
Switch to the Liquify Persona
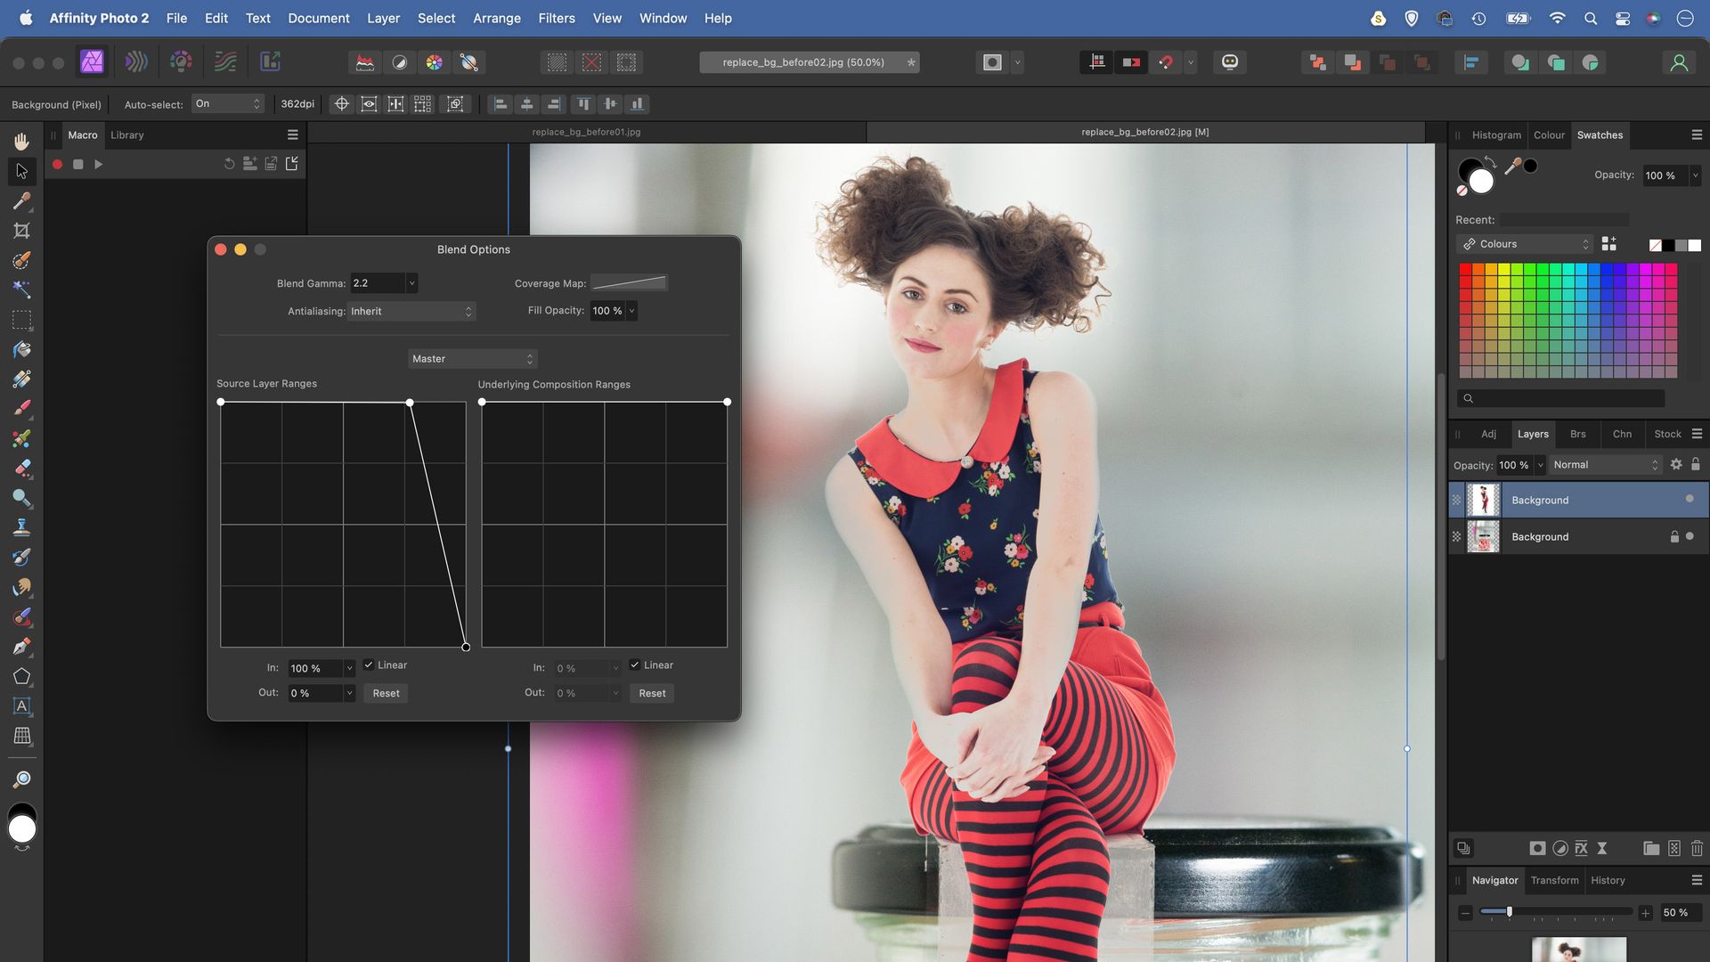coord(136,61)
